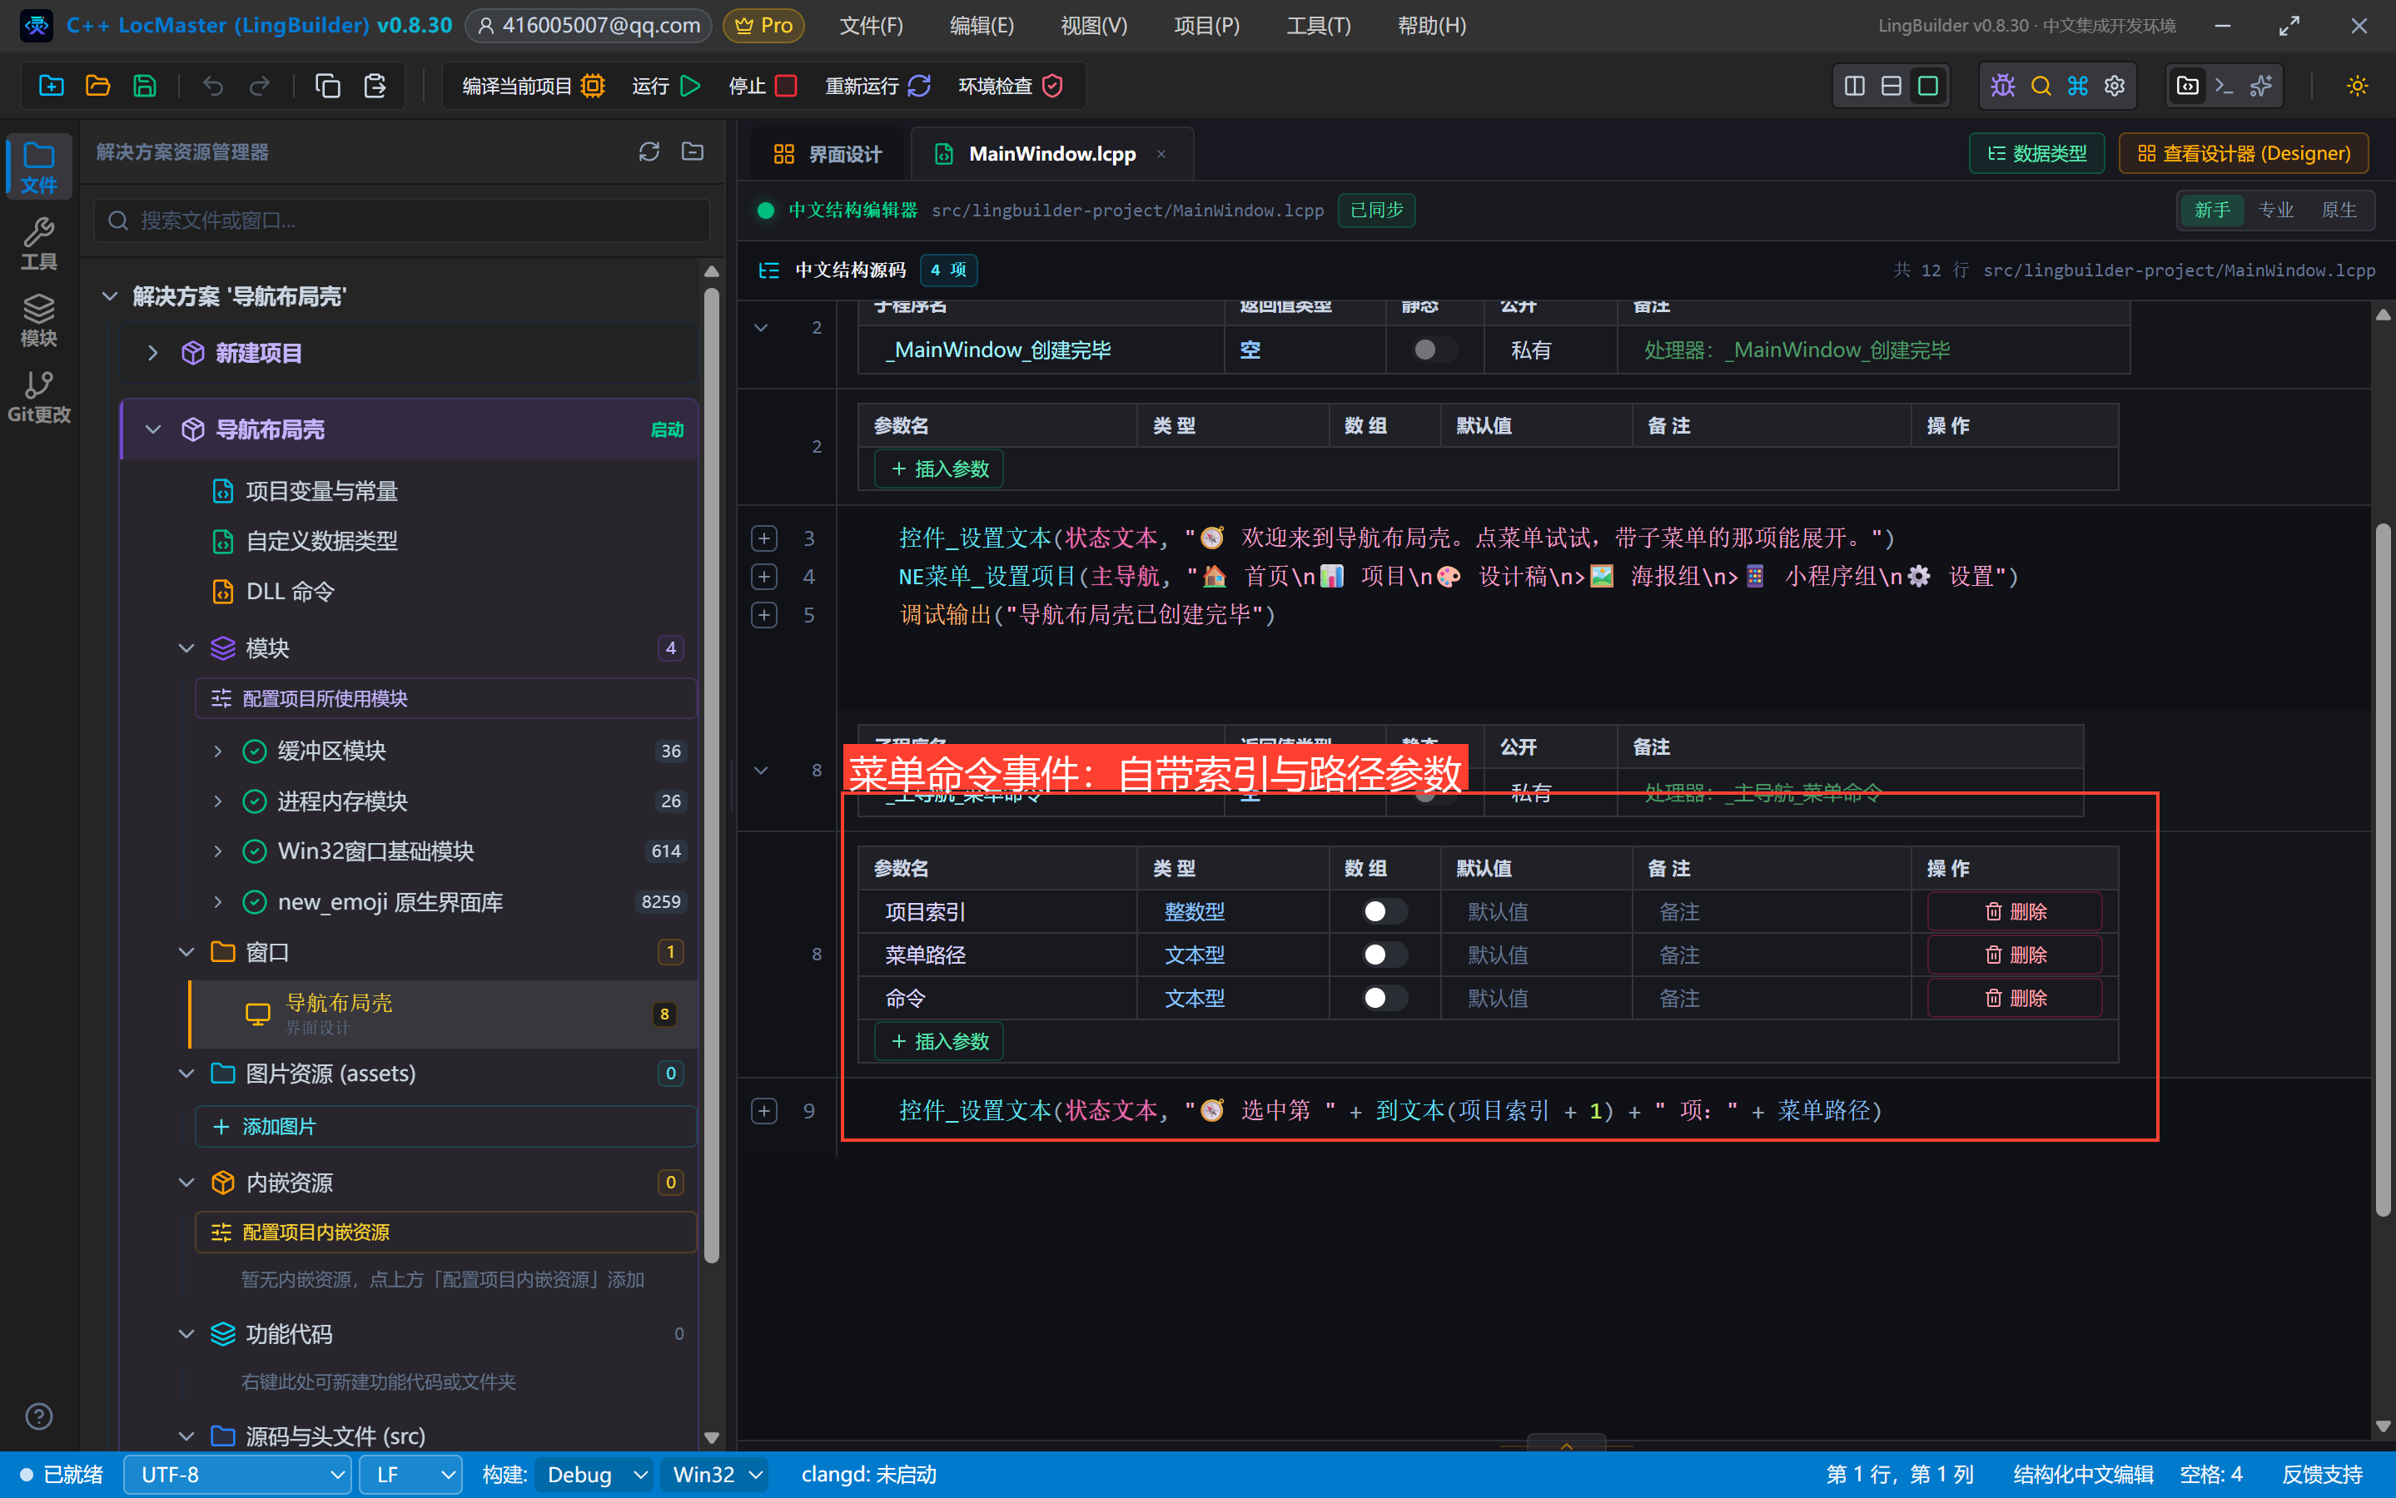Expand the 新建项目 tree node

click(x=152, y=353)
